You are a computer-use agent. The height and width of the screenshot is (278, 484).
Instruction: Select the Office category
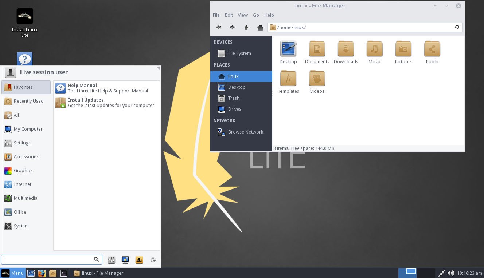point(26,212)
